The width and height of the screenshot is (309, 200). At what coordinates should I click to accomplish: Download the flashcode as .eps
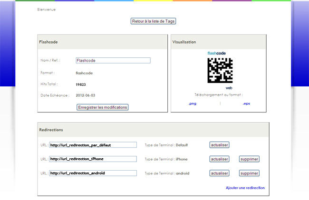click(246, 103)
